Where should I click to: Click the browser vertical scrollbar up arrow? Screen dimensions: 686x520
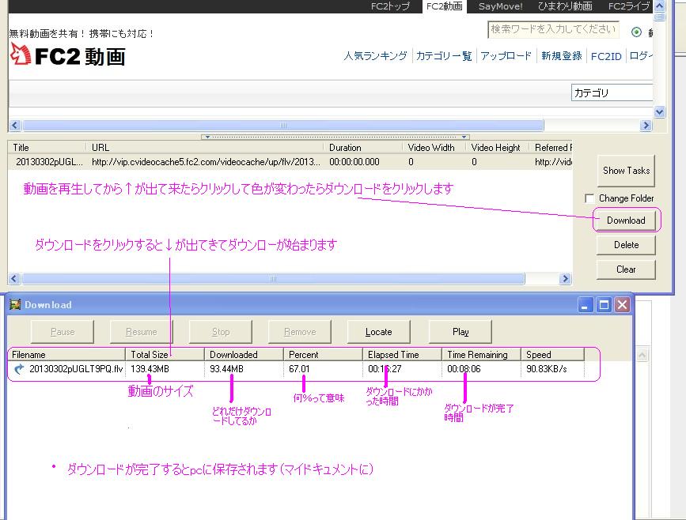(660, 6)
